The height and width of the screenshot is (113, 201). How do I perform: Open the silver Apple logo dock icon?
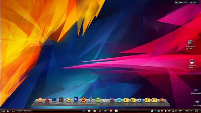pyautogui.click(x=105, y=100)
